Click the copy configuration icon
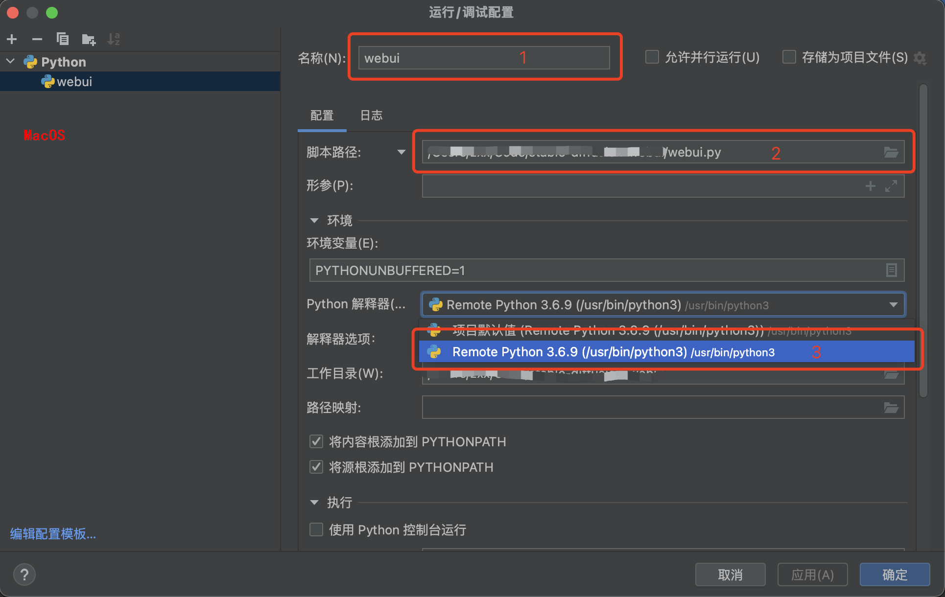945x597 pixels. click(x=63, y=39)
